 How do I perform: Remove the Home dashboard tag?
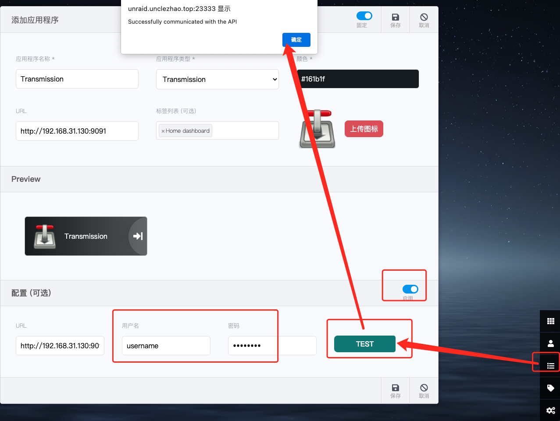(x=163, y=131)
